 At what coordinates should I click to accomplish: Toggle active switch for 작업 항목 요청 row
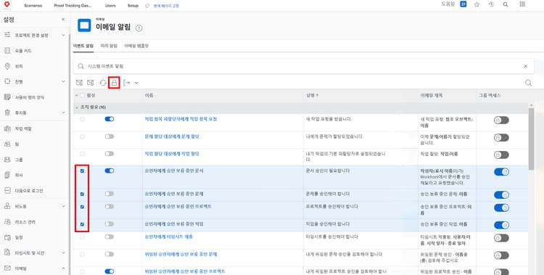(110, 119)
